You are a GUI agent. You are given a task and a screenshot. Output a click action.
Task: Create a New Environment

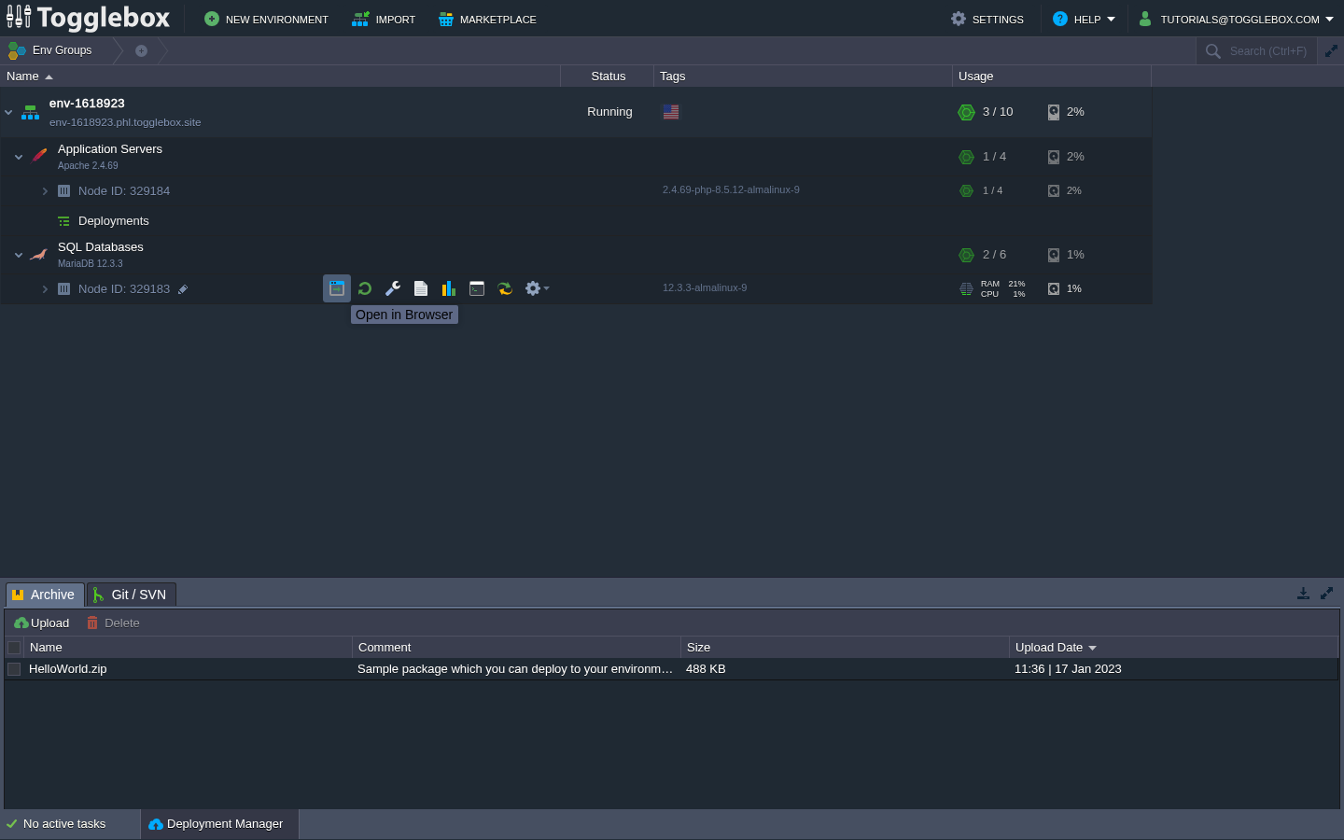pyautogui.click(x=266, y=19)
